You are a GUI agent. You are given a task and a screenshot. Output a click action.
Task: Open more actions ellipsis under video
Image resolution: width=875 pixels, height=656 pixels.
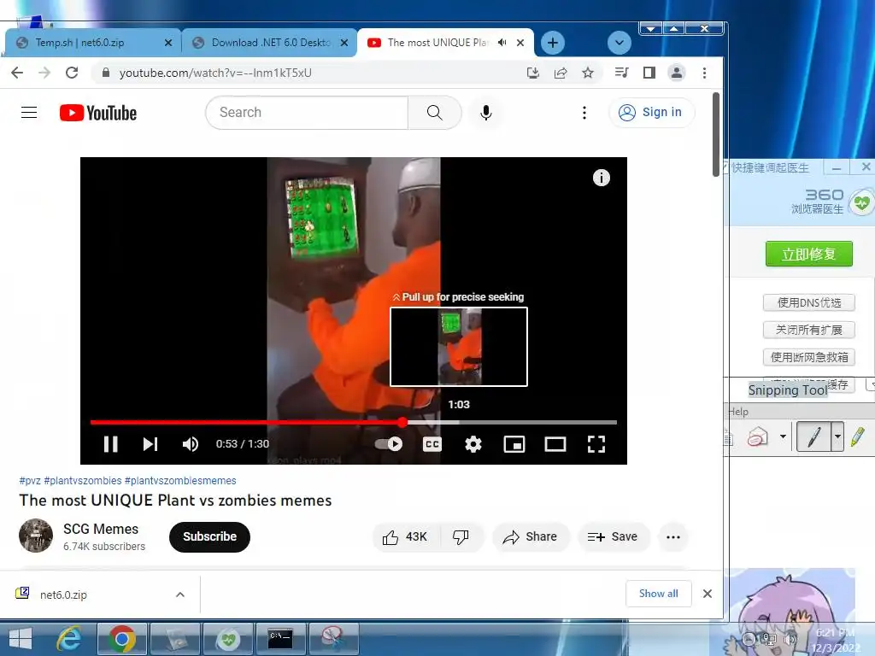pos(673,537)
